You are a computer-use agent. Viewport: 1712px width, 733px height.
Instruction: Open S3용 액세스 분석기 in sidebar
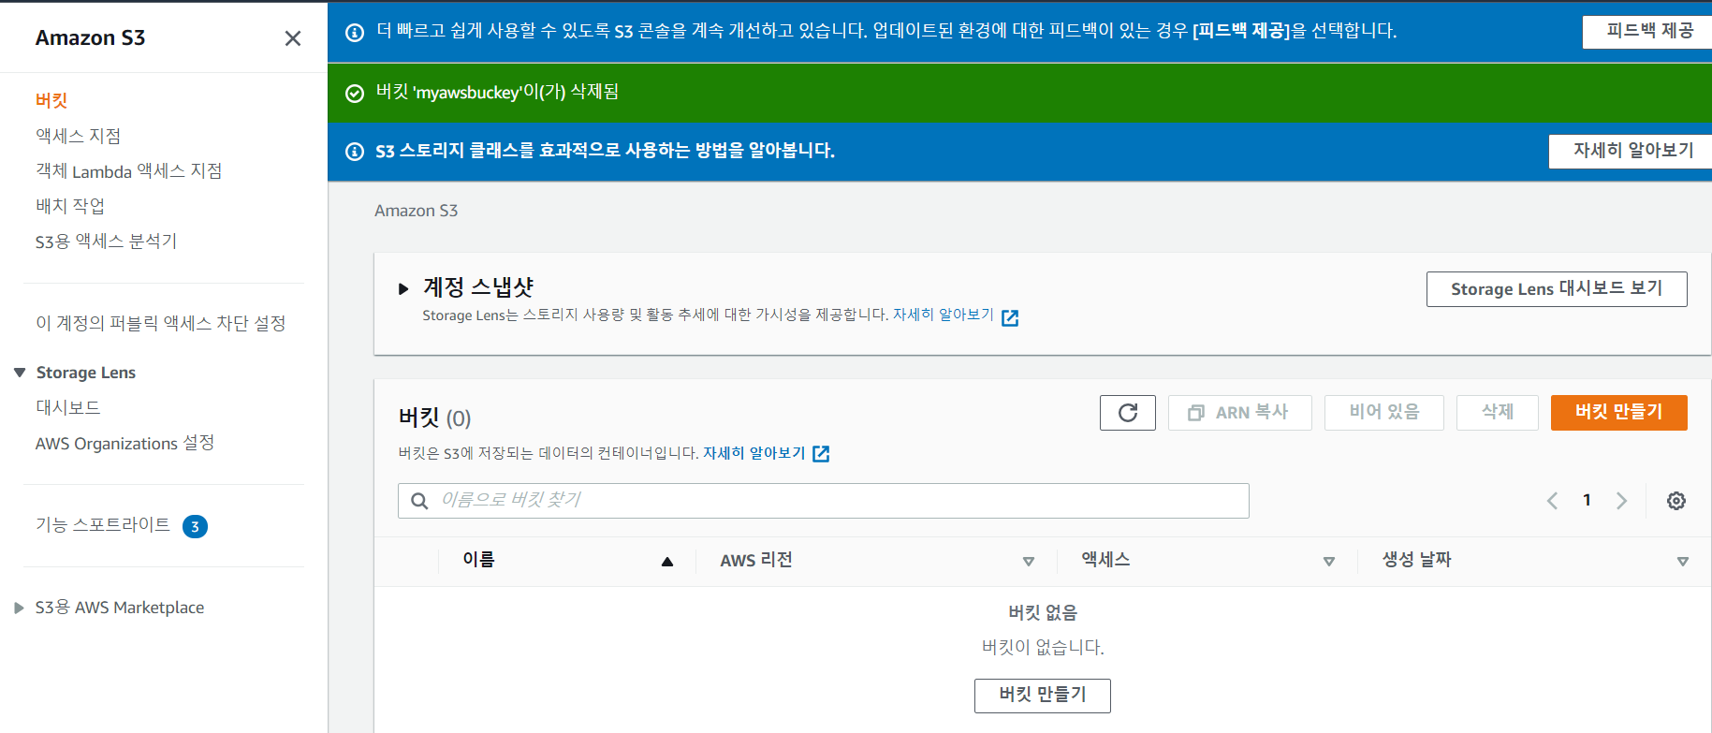pyautogui.click(x=107, y=241)
